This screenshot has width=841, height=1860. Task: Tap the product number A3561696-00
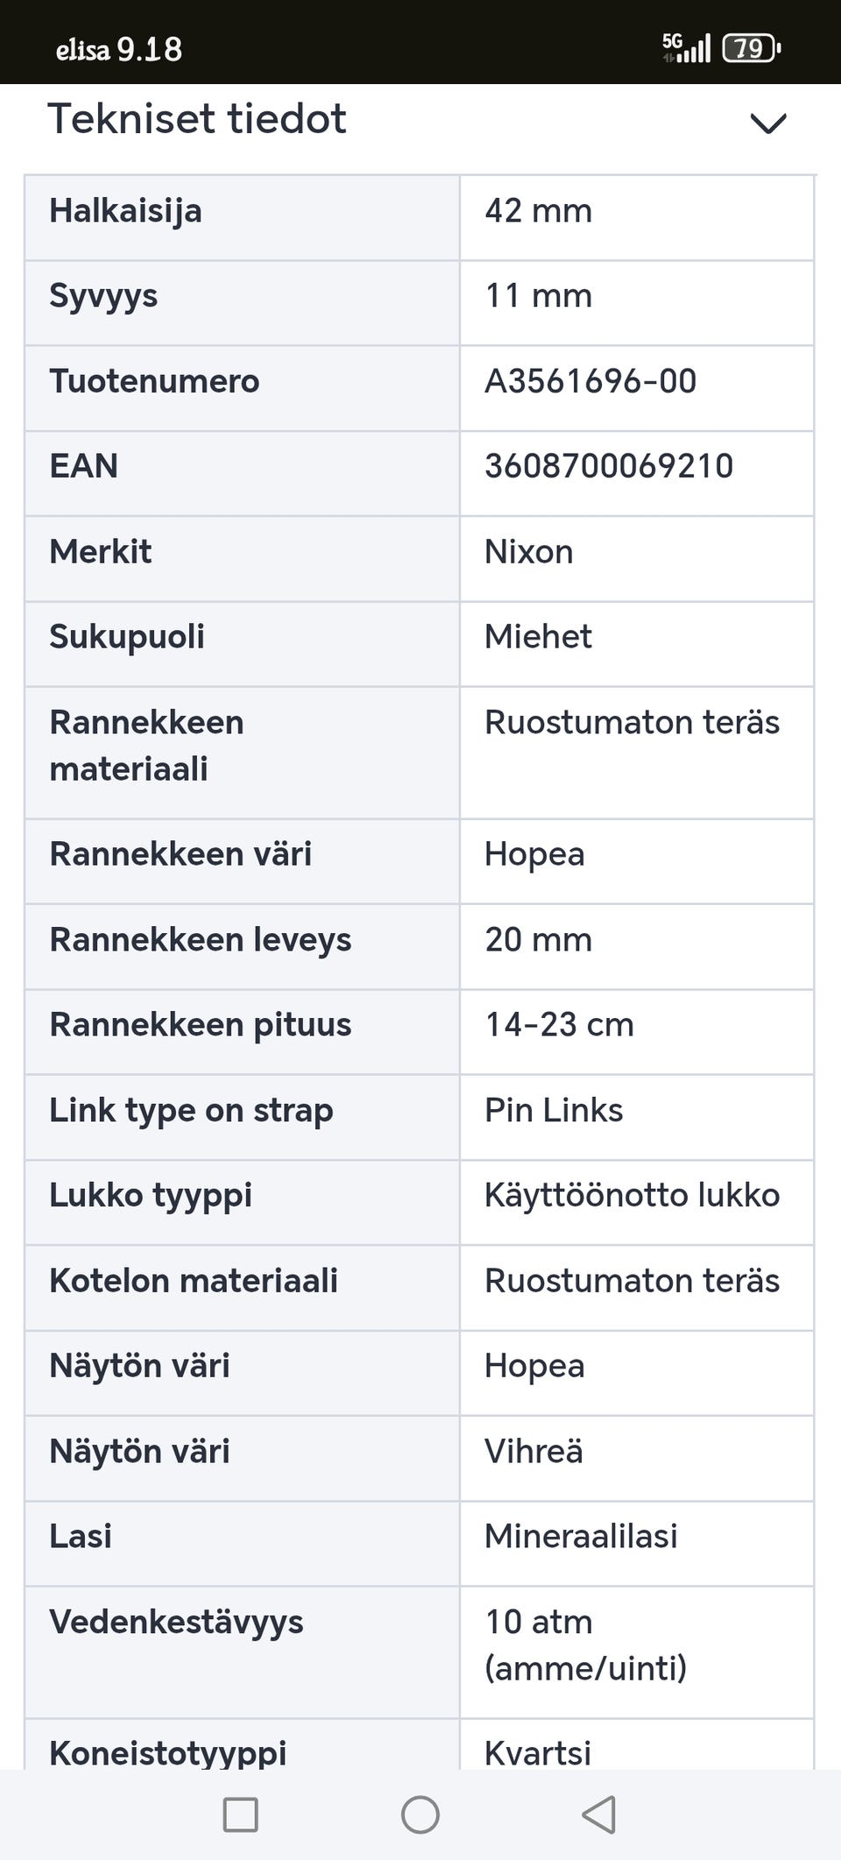pyautogui.click(x=590, y=381)
